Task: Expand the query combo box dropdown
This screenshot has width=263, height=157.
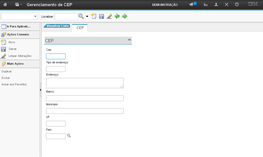Action: pyautogui.click(x=35, y=16)
